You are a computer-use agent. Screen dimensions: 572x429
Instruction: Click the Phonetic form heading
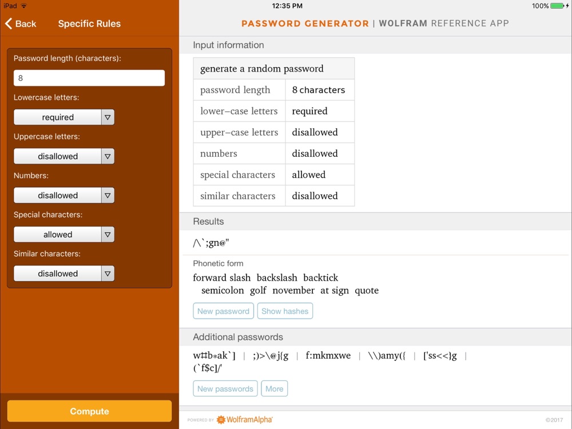click(218, 263)
